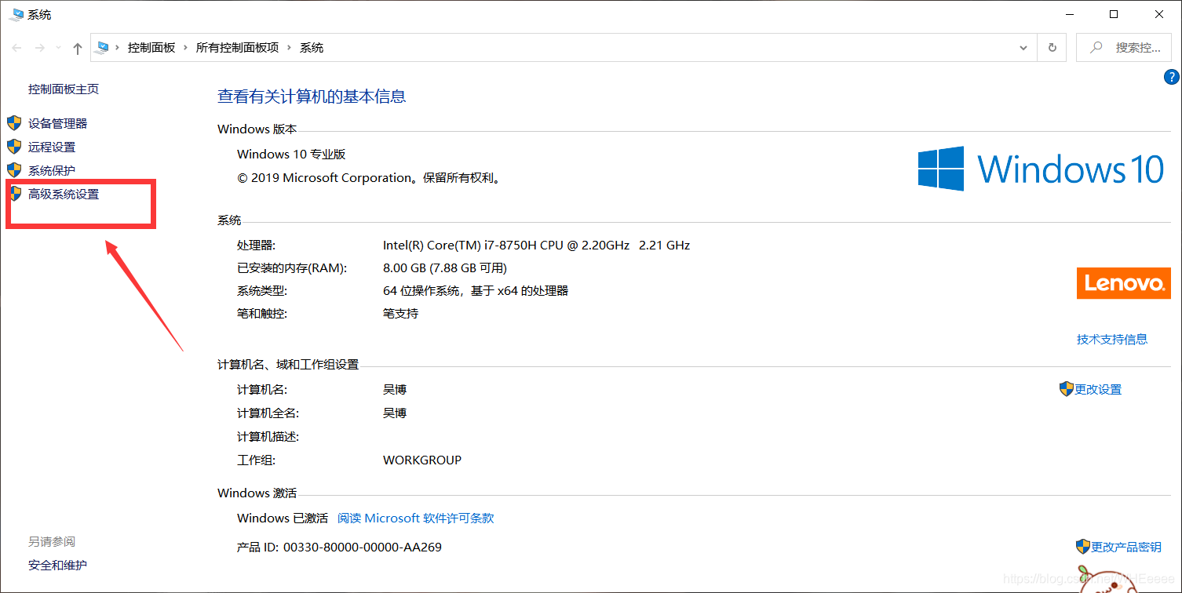Open 安全和维护 at bottom left
Viewport: 1182px width, 593px height.
click(x=57, y=564)
